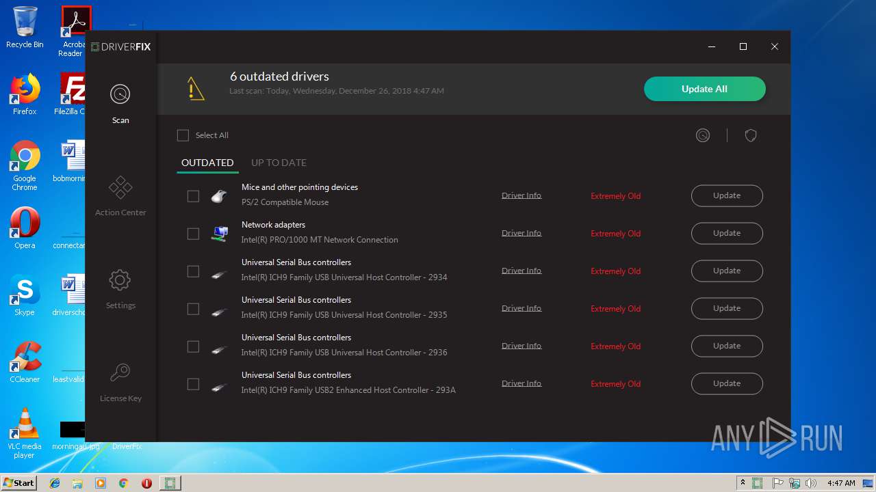Open Driver Info for PS/2 Mouse
Image resolution: width=876 pixels, height=492 pixels.
tap(521, 195)
